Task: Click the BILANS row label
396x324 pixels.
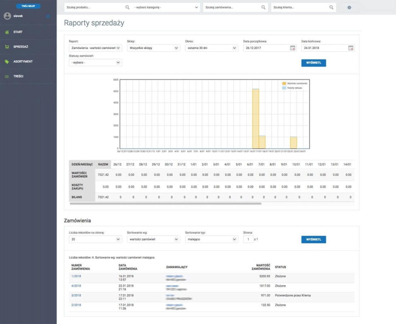Action: tap(77, 197)
